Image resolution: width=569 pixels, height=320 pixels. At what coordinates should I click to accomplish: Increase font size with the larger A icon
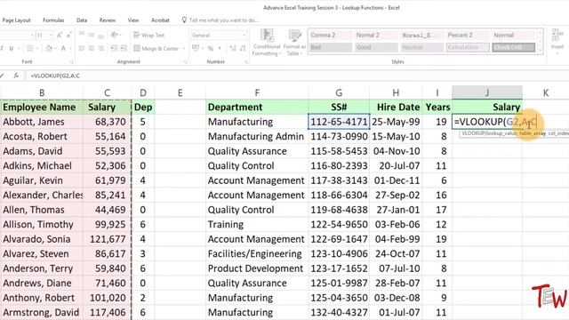coord(60,36)
